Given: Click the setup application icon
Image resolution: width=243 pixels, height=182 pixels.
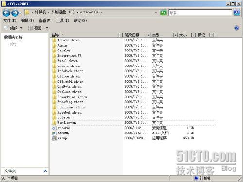Looking at the screenshot, I should (x=54, y=138).
